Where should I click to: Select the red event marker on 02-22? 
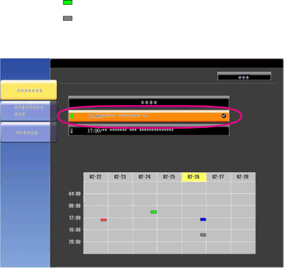104,220
